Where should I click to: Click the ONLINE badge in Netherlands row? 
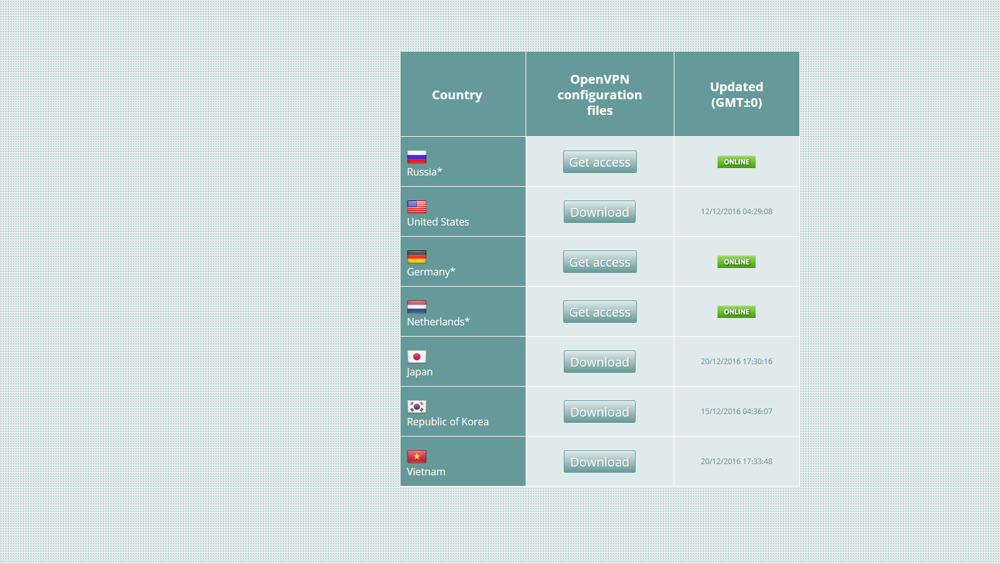pos(736,312)
